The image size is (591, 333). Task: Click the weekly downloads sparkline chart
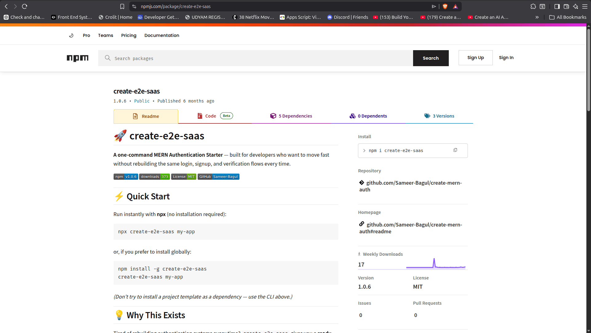pyautogui.click(x=436, y=263)
